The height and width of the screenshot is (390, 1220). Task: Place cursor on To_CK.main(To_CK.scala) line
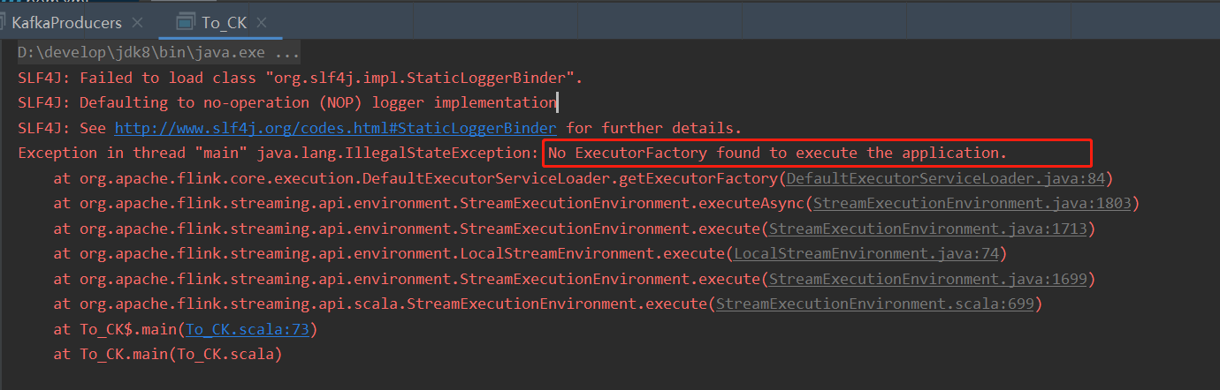(x=168, y=355)
